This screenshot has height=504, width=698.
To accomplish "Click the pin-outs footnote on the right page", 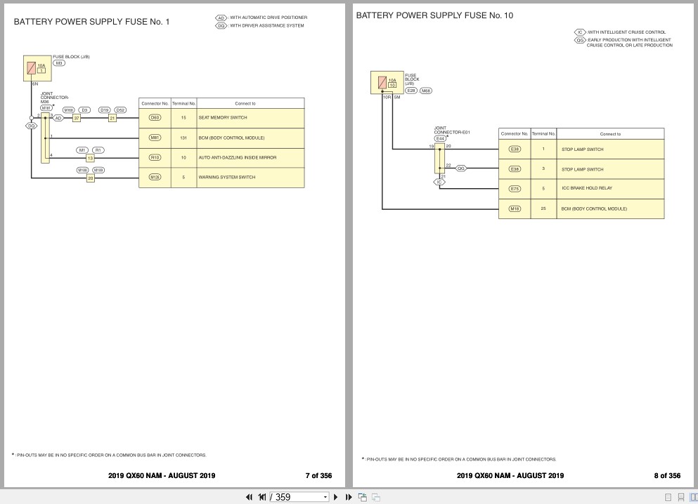I will tap(459, 459).
